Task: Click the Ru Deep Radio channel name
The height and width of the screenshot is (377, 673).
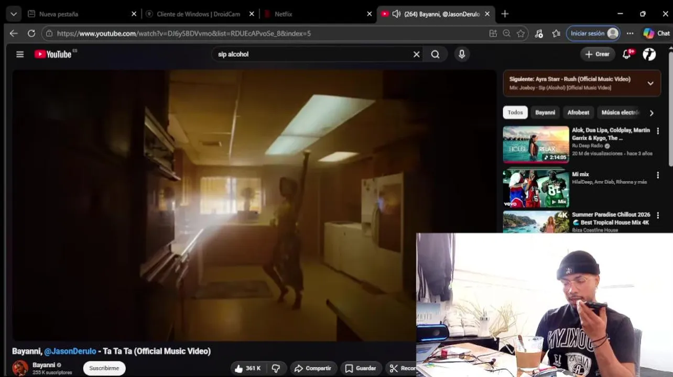Action: pos(587,146)
